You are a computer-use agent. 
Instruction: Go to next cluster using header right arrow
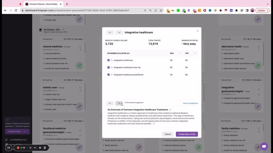coord(119,32)
